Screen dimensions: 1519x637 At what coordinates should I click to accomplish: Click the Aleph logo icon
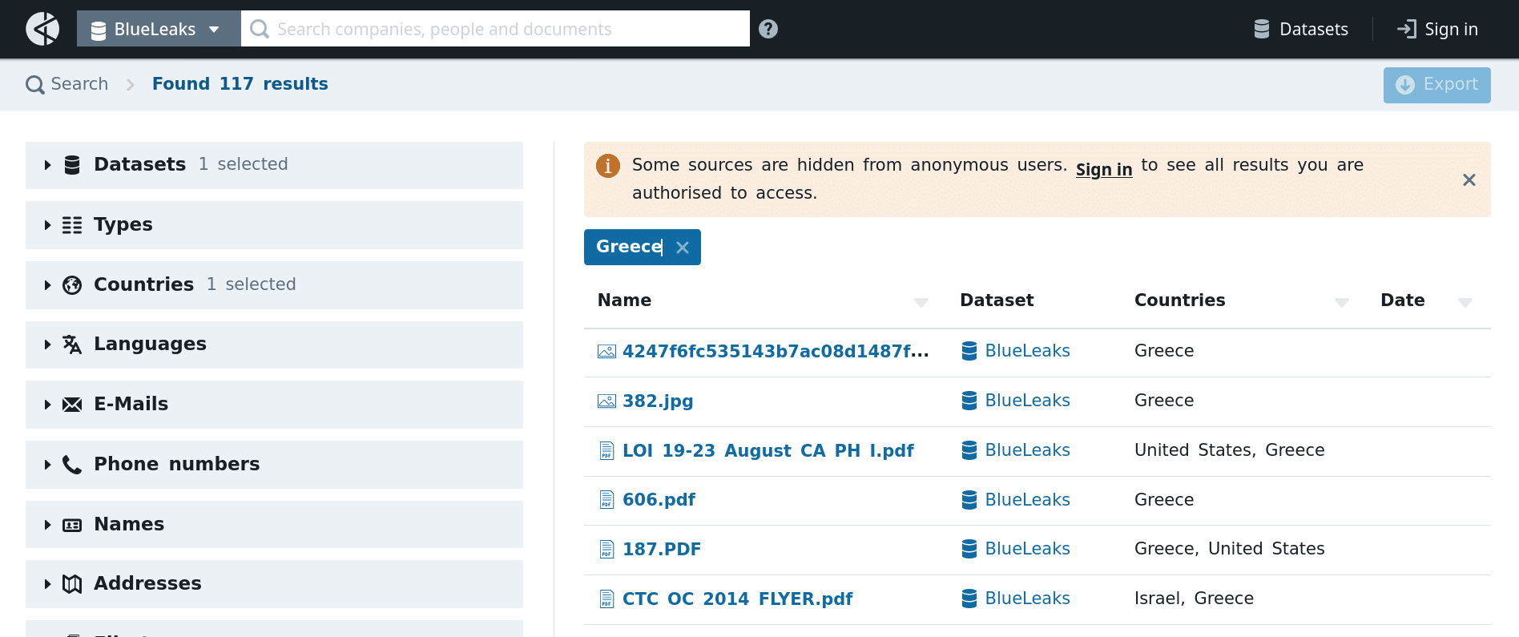[42, 29]
